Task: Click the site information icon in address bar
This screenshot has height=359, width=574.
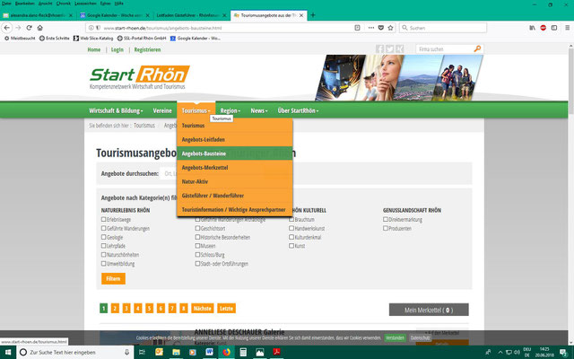Action: tap(91, 28)
